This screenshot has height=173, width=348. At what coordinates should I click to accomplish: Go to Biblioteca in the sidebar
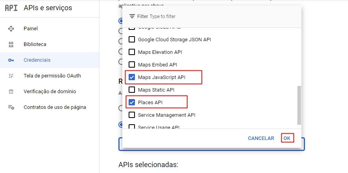pyautogui.click(x=35, y=44)
